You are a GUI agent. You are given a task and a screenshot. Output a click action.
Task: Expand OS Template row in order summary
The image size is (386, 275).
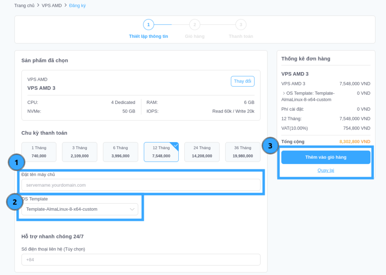pos(284,93)
